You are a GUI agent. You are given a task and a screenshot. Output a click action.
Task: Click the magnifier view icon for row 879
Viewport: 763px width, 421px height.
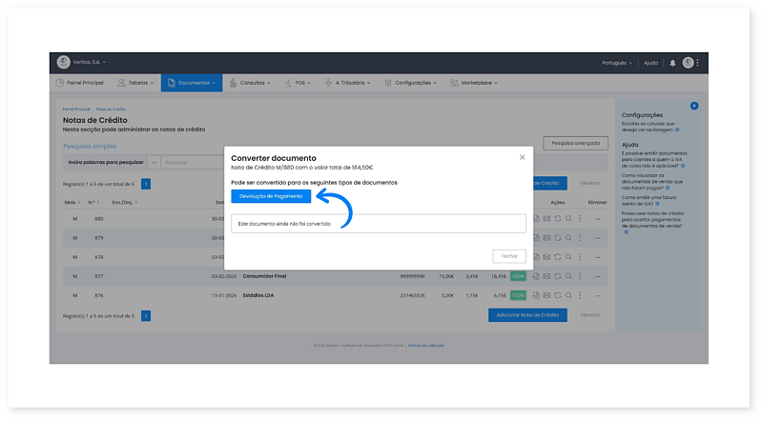pos(568,238)
